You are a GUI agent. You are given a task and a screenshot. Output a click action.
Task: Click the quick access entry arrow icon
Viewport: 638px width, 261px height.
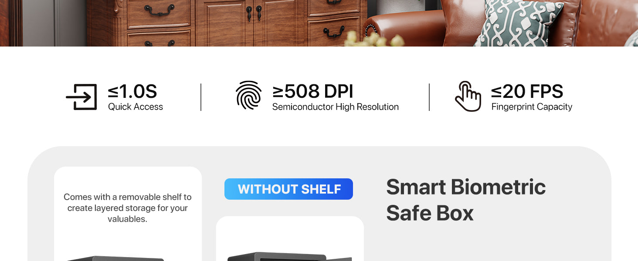81,97
